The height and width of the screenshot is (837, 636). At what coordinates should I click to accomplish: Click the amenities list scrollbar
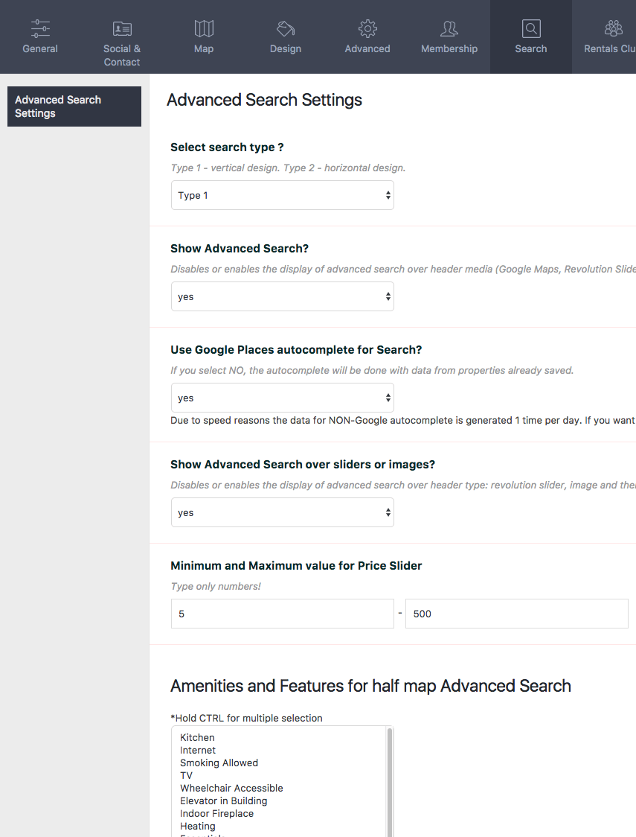(388, 782)
